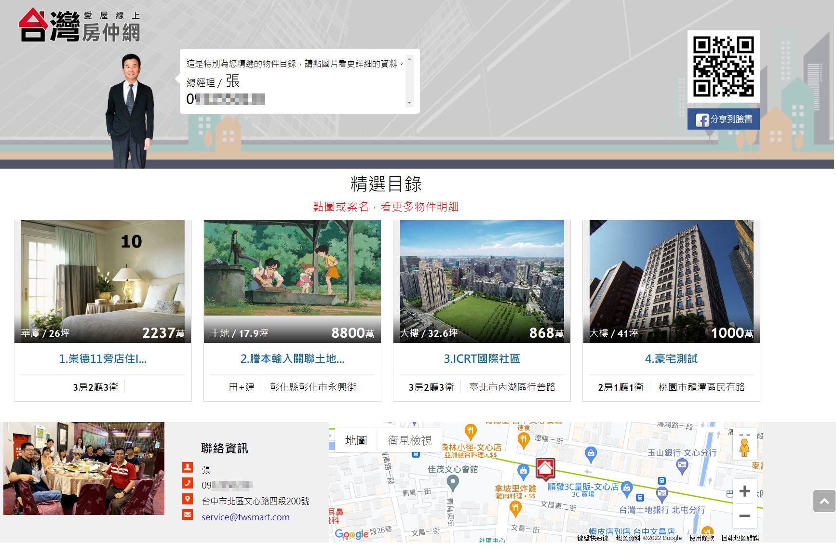
Task: Open Street View pegman on map
Action: click(x=744, y=447)
